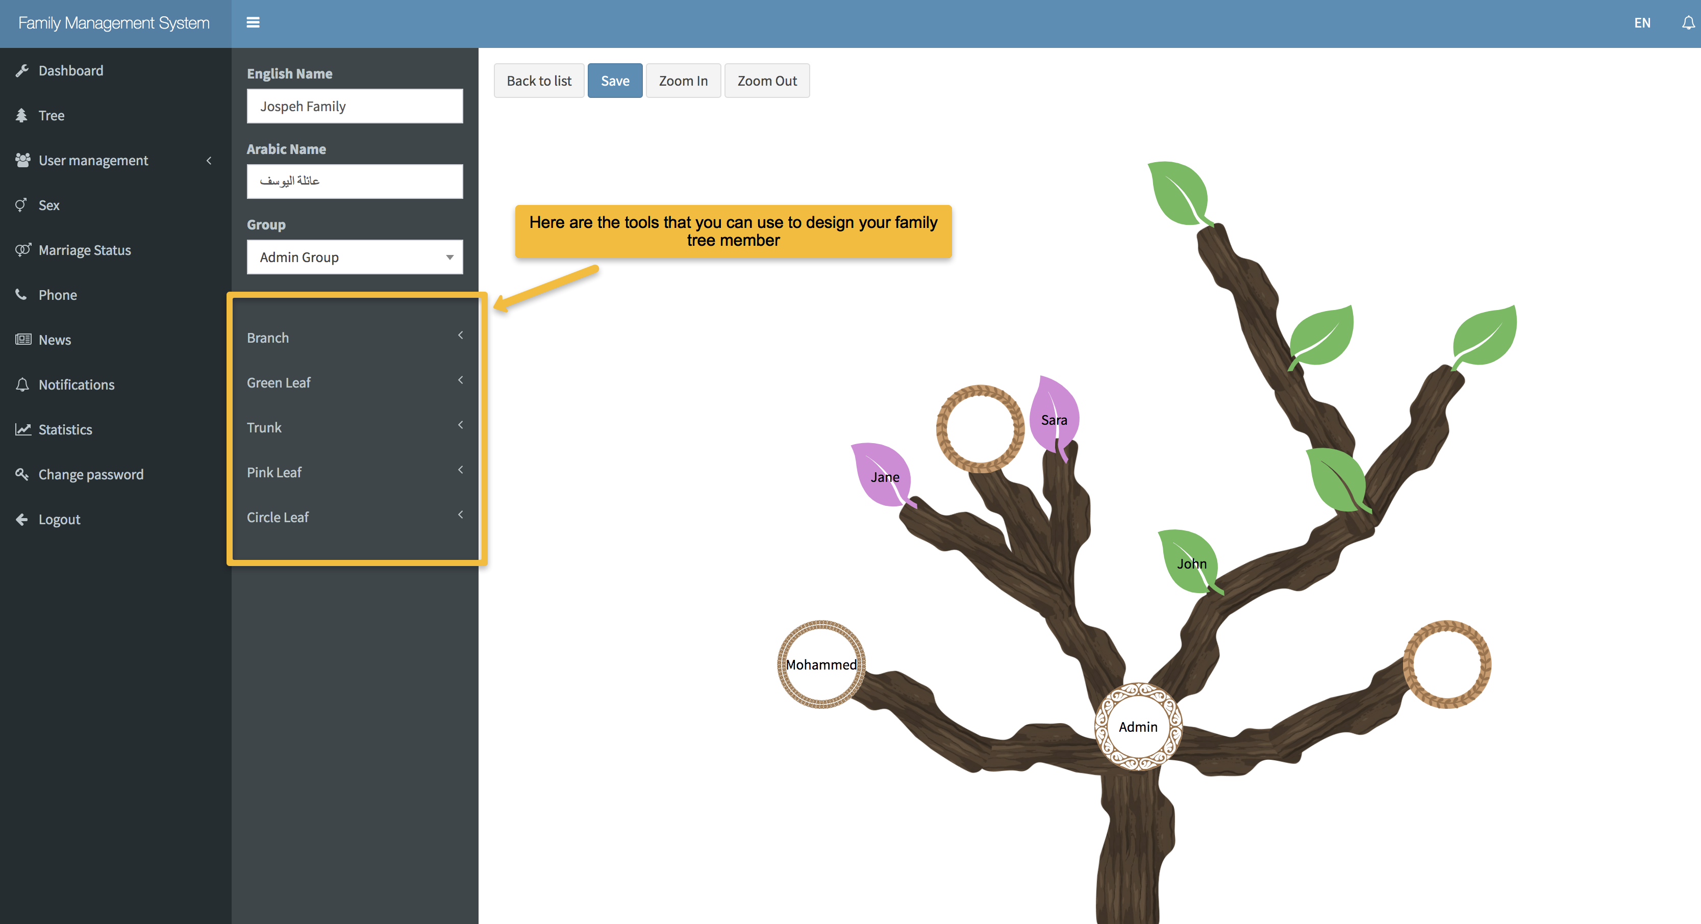
Task: Expand the Green Leaf tool section
Action: pos(355,382)
